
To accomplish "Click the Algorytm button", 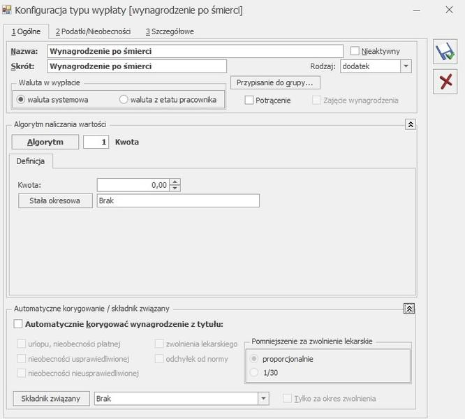I will click(x=45, y=142).
